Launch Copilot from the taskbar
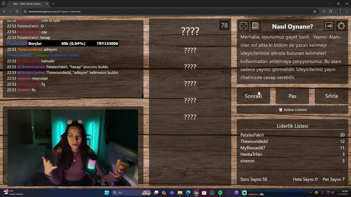Screen dimensions: 351x197 (x=164, y=193)
